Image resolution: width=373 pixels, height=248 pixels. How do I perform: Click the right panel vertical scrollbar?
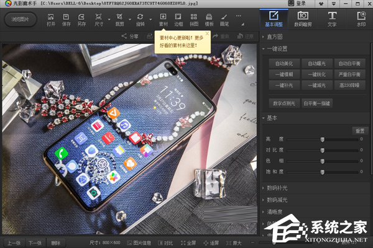point(371,109)
